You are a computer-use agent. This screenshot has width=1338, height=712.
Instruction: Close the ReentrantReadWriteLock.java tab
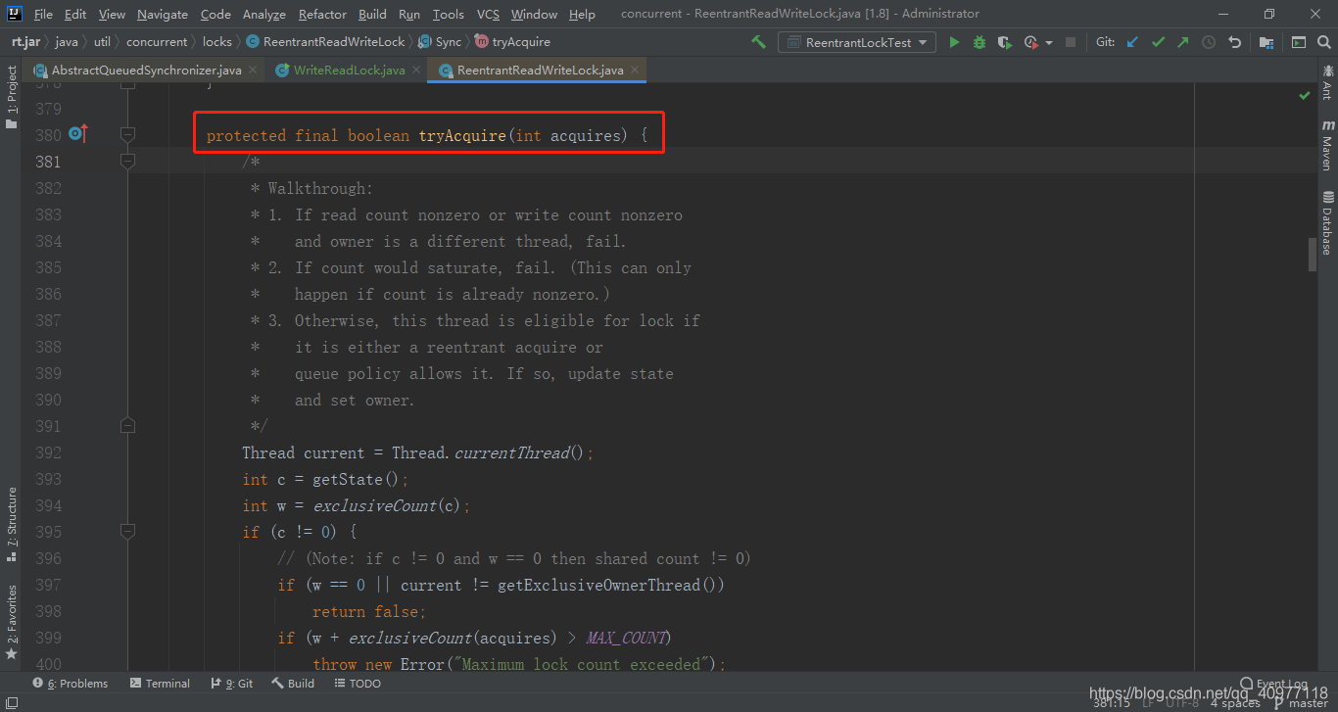pos(635,70)
